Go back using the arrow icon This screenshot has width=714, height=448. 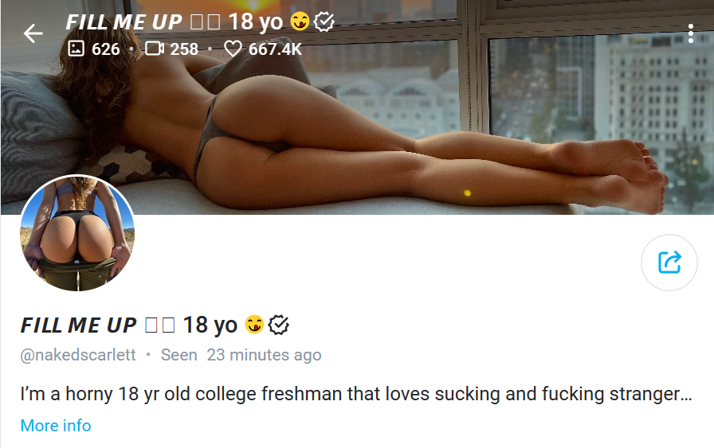(x=33, y=33)
